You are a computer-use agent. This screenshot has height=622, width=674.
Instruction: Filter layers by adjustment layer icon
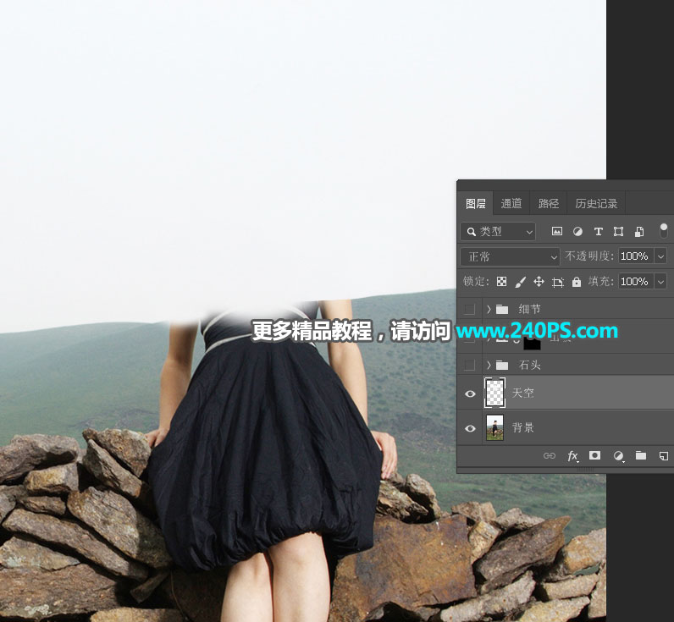point(577,232)
